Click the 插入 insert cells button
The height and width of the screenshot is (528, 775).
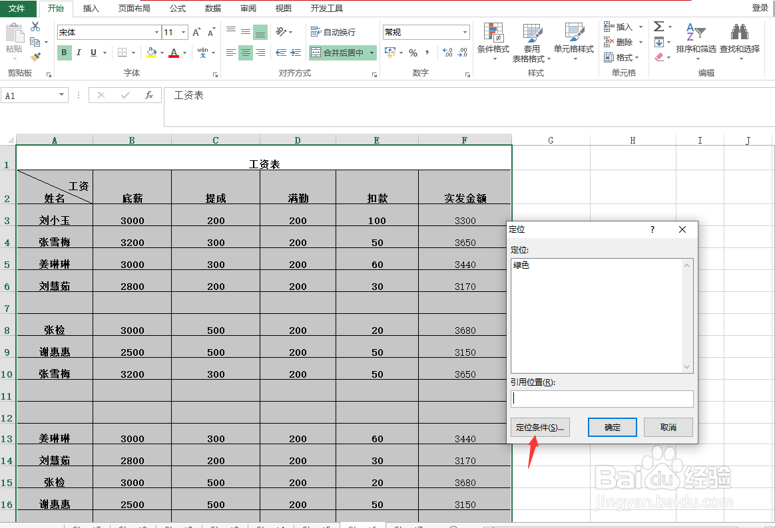619,27
